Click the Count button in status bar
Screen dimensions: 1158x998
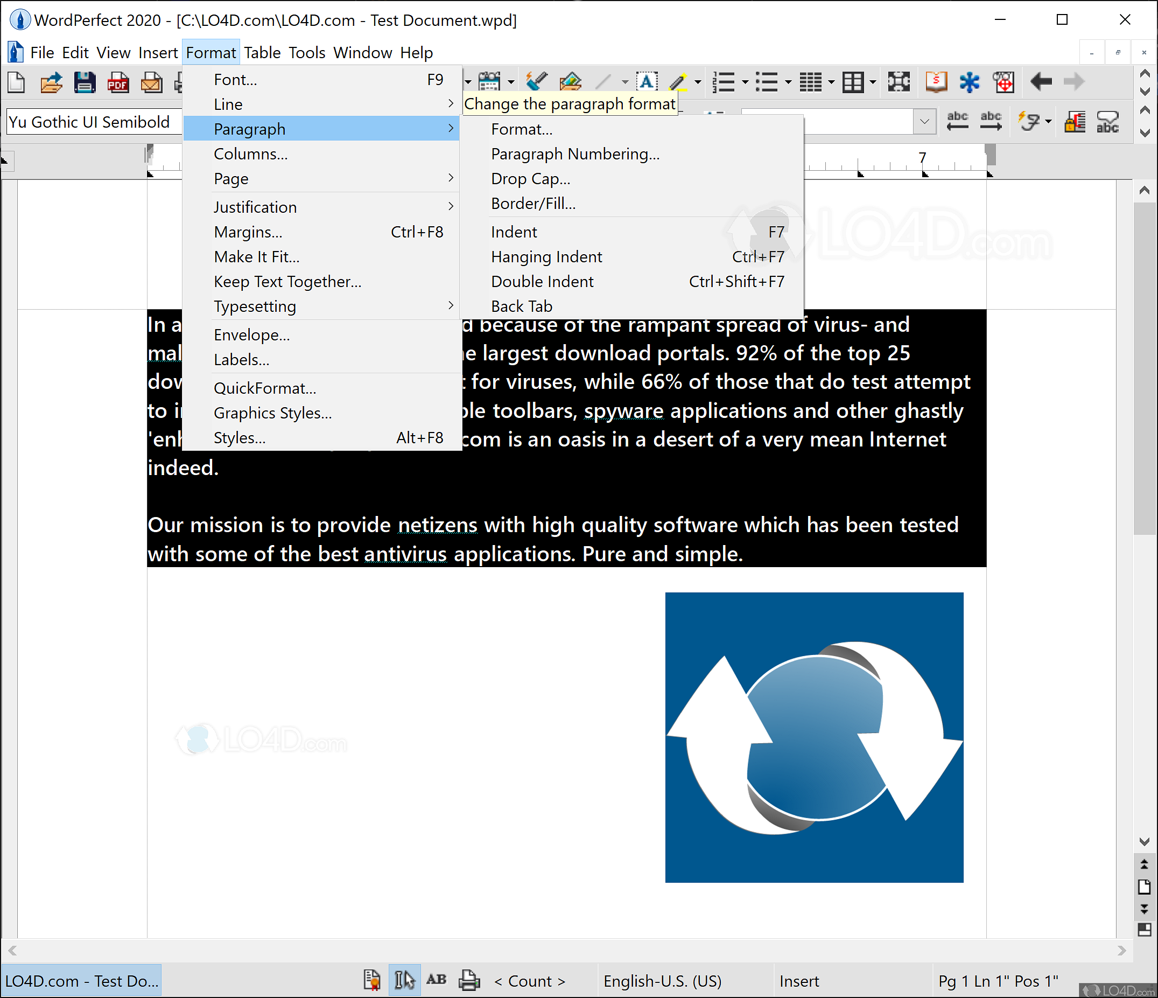pos(529,981)
